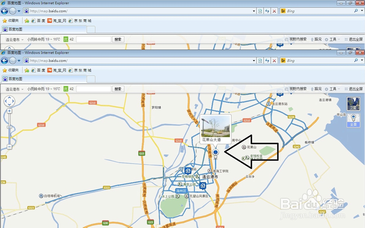The width and height of the screenshot is (365, 228).
Task: Toggle Compatibility View icon in front window
Action: [x=260, y=61]
